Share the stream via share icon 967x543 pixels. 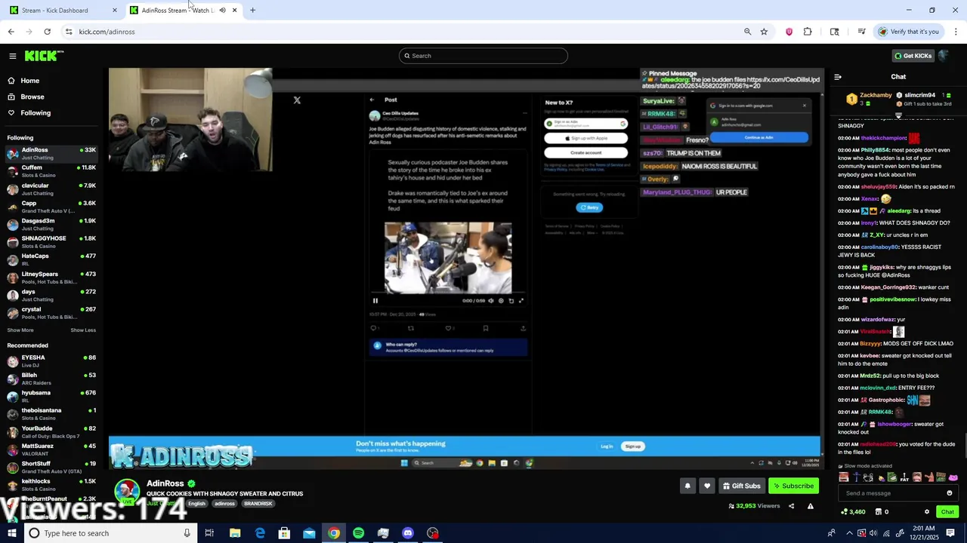792,506
